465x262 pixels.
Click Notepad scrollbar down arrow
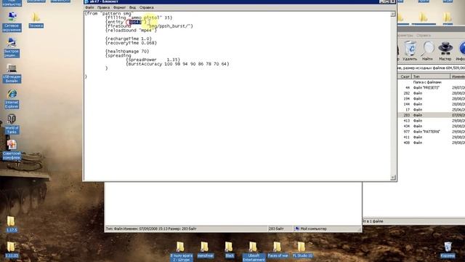393,178
